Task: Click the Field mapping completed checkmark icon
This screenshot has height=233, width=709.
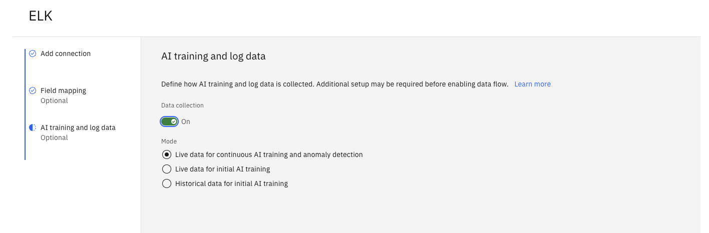Action: coord(33,90)
